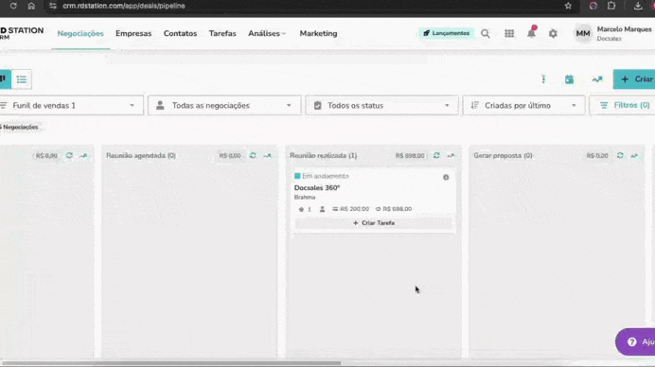Click the horizontal scrollbar at bottom
Viewport: 655px width, 367px height.
point(170,363)
